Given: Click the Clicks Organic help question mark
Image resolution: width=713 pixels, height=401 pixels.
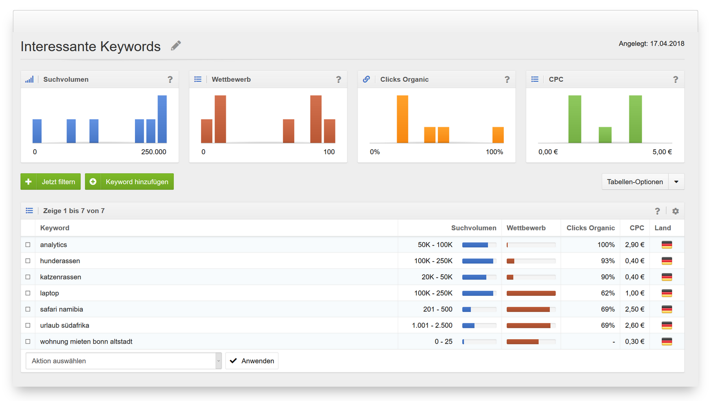Looking at the screenshot, I should (507, 79).
